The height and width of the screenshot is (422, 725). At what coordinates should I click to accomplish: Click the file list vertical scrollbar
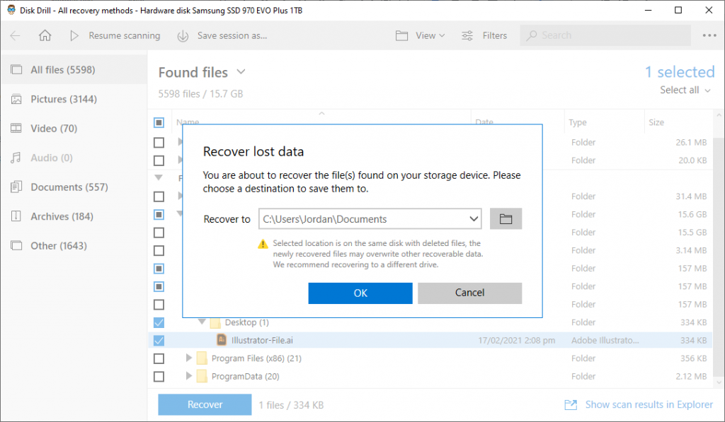pyautogui.click(x=718, y=250)
